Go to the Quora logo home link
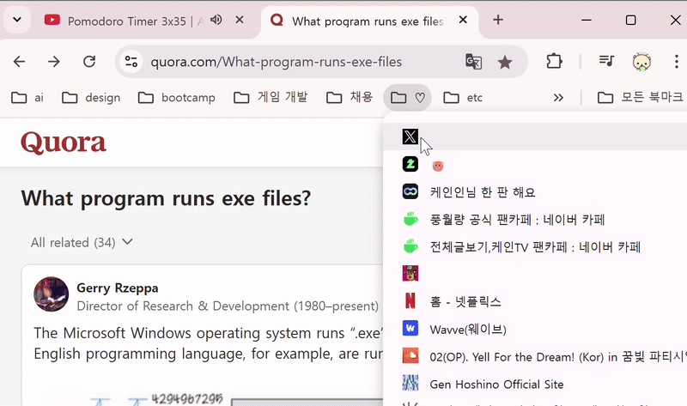 pos(64,142)
